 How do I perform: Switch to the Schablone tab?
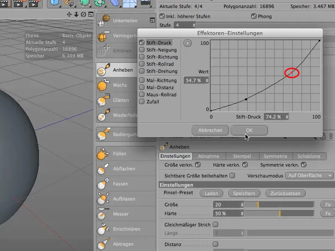[309, 156]
